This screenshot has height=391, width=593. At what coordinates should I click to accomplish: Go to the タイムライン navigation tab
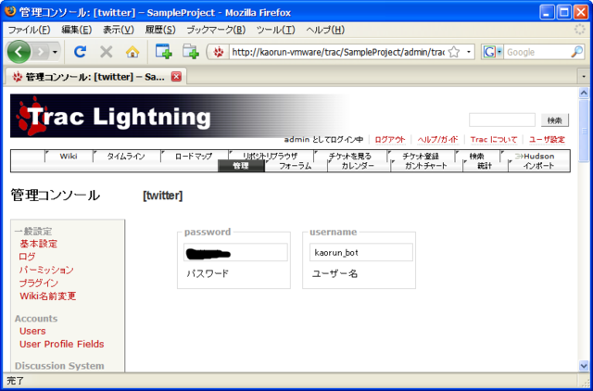126,156
